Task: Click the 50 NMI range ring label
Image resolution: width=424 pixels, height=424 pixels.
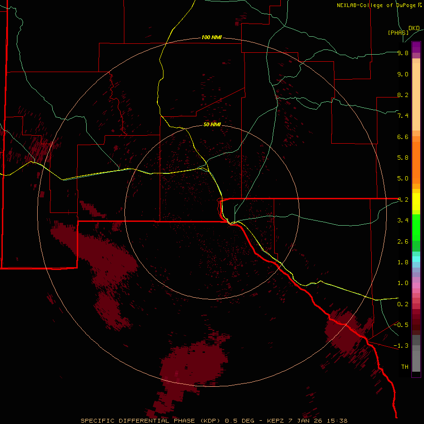Action: click(212, 124)
